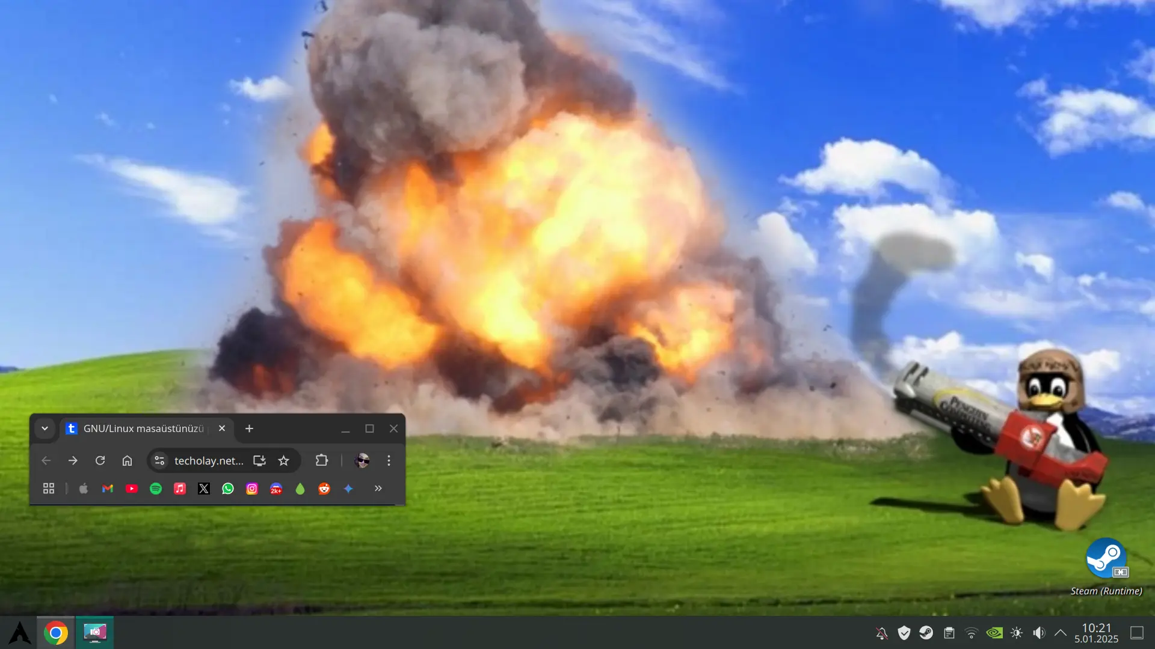Open the tab search dropdown in Chrome
This screenshot has width=1155, height=649.
tap(45, 428)
